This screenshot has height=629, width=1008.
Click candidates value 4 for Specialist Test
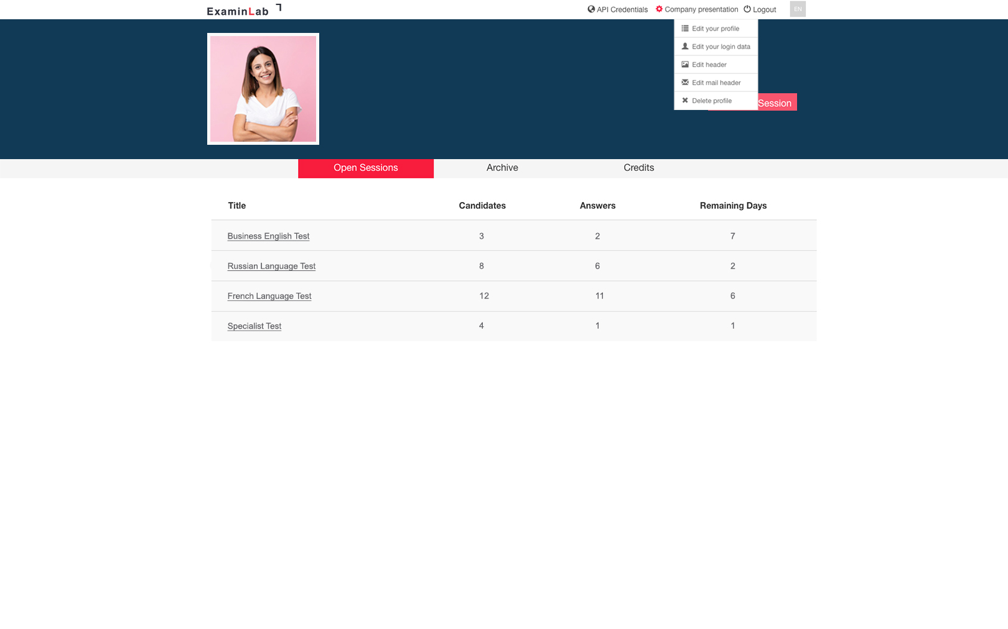482,326
